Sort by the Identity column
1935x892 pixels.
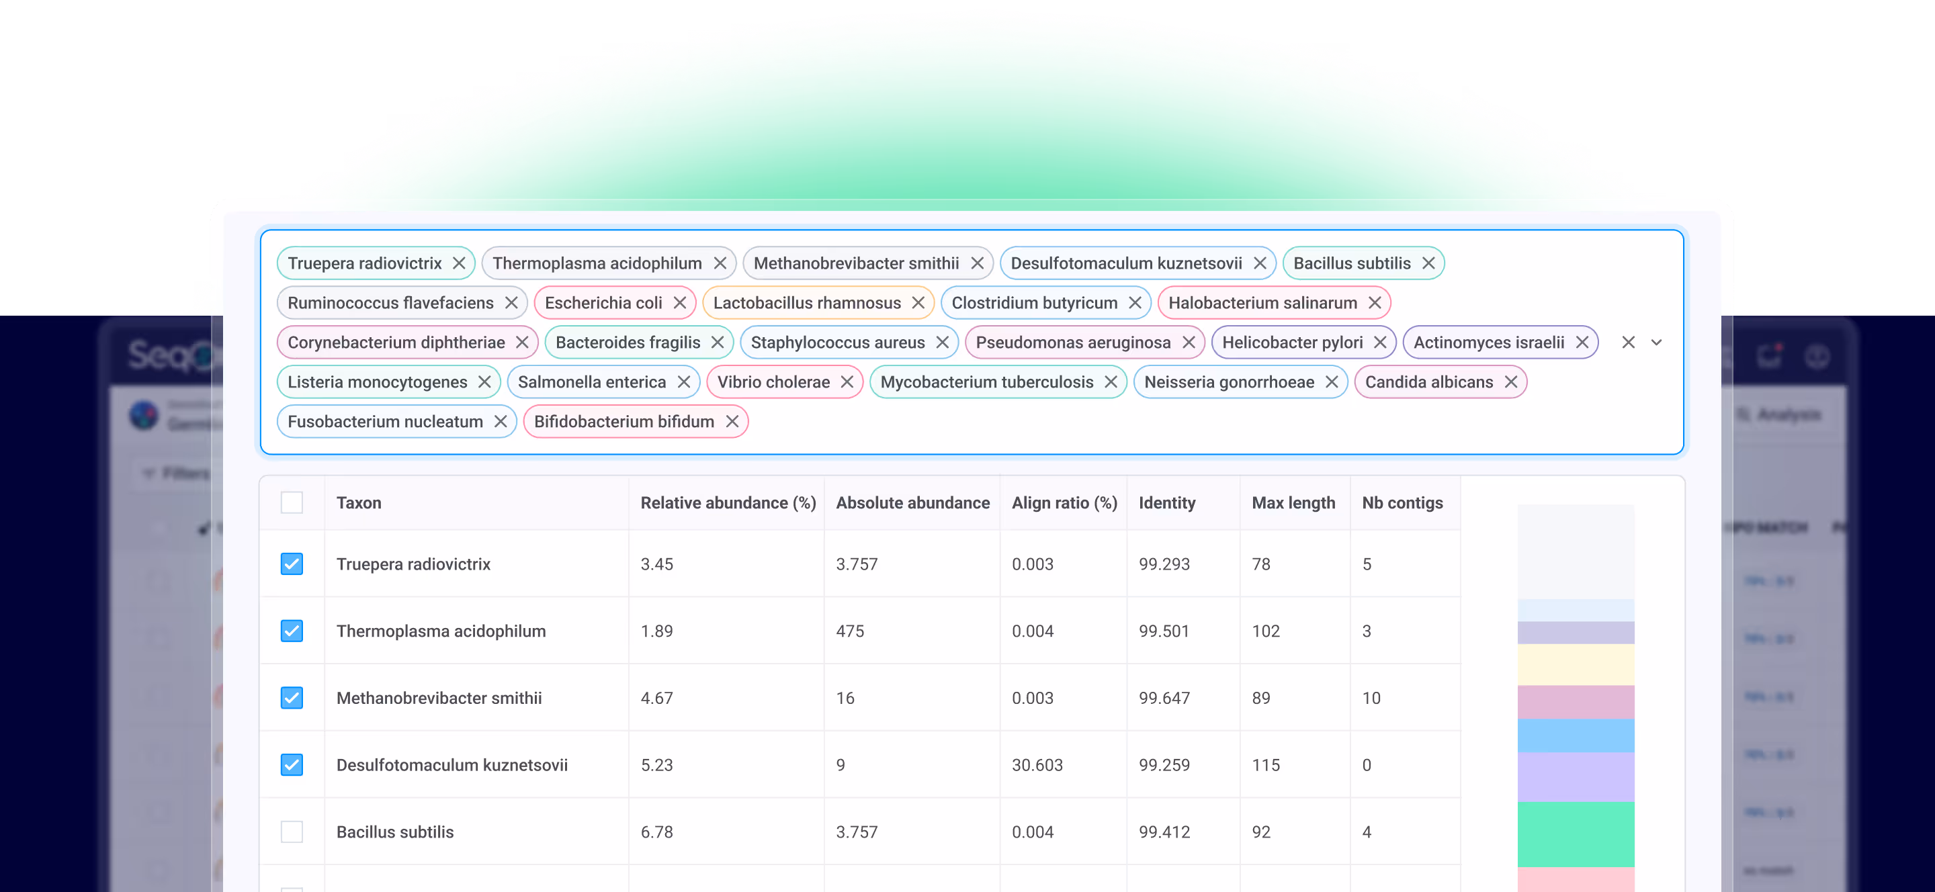point(1166,503)
